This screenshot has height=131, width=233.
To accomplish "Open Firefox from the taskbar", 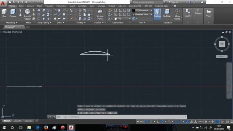I will point(46,128).
